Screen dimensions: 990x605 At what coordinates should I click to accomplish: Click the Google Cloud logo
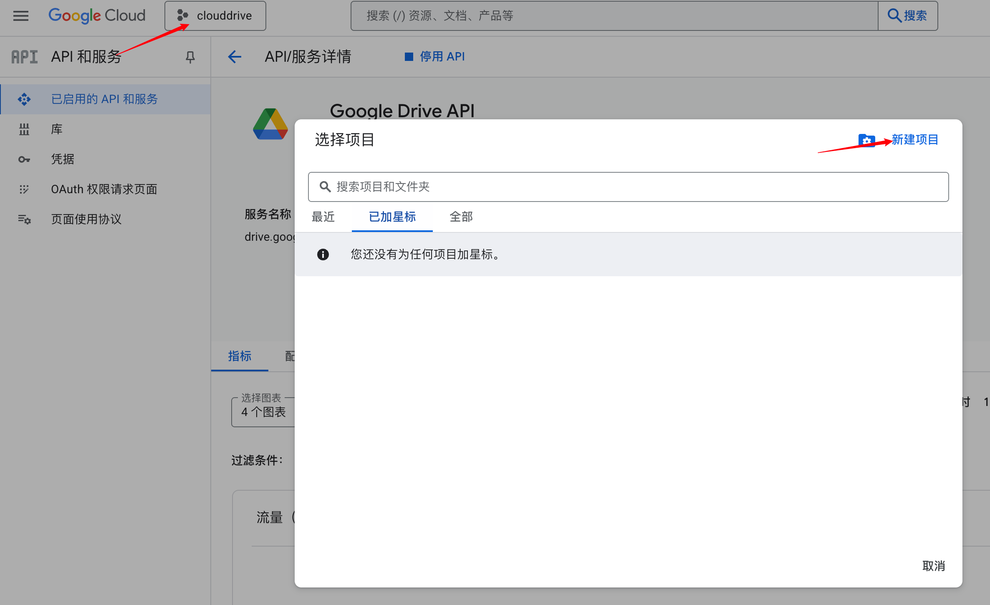click(x=97, y=16)
